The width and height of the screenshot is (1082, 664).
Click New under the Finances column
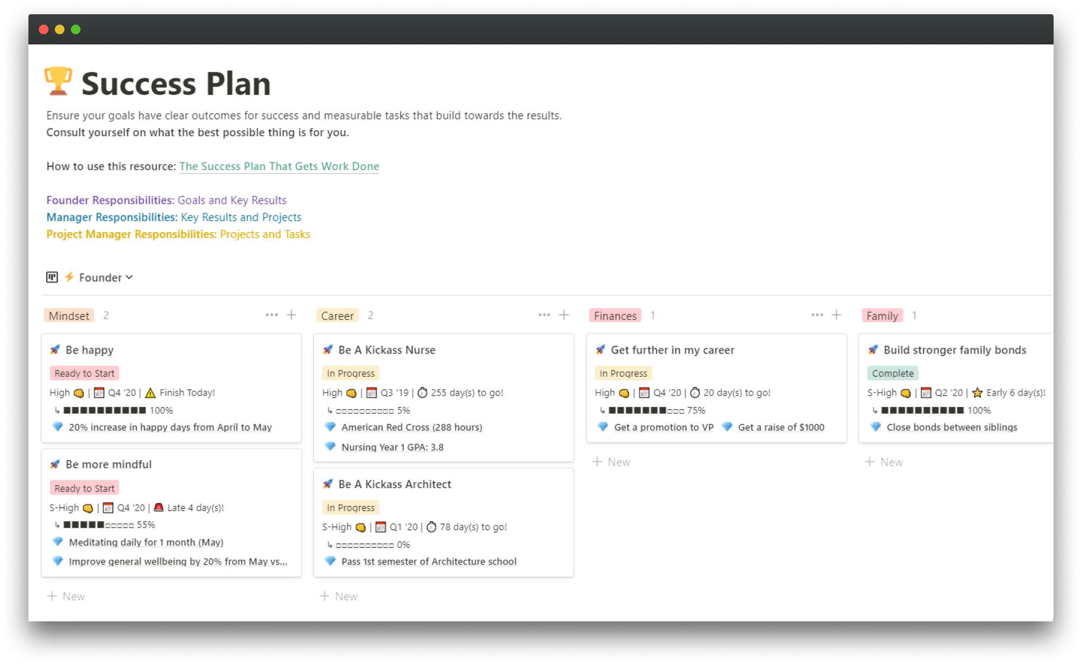[611, 462]
